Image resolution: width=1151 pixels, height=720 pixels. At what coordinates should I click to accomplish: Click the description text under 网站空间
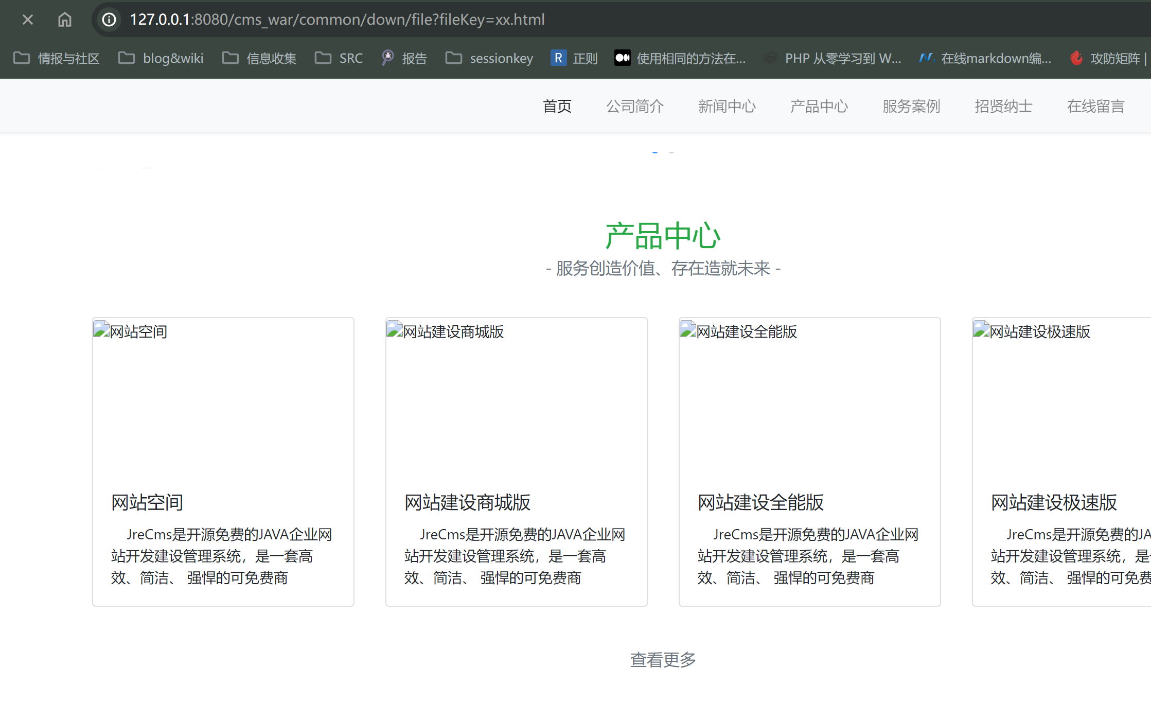pos(222,556)
